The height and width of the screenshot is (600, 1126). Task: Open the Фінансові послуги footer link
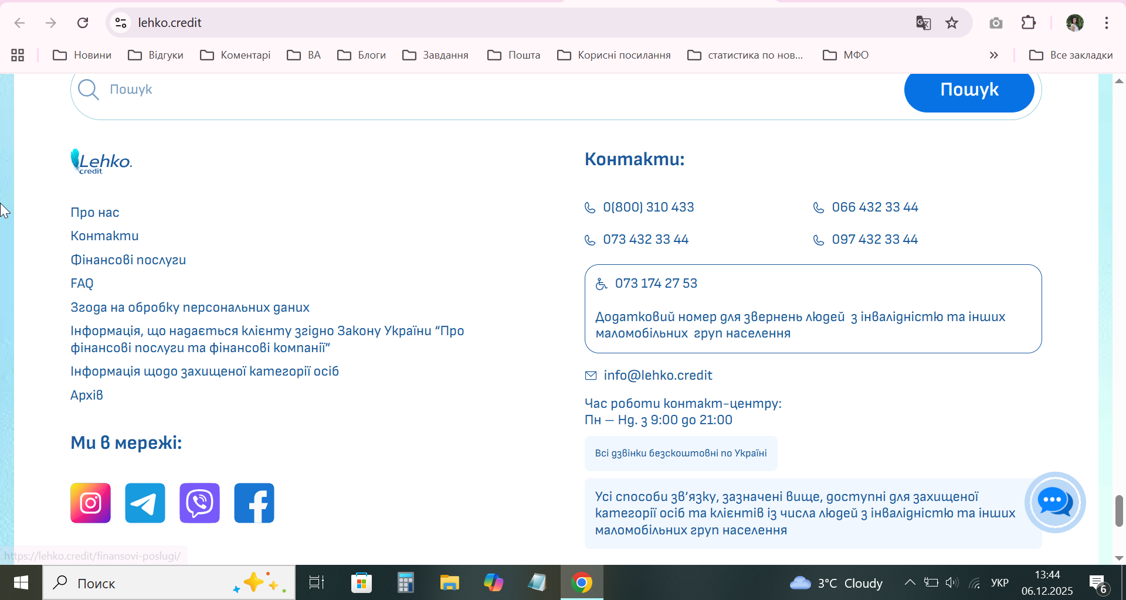[128, 260]
